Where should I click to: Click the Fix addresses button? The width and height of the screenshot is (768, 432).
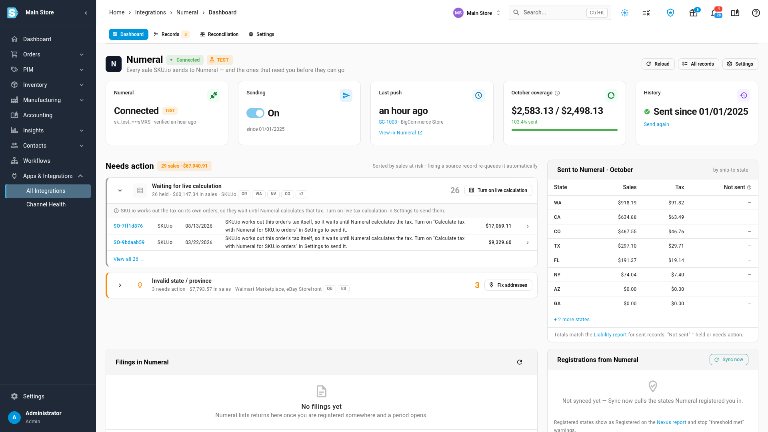pos(508,285)
